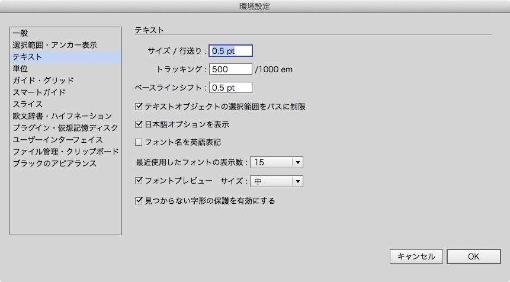Screen dimensions: 510x282
Task: Open 欧文辞書・ハイフネーション settings
Action: [x=62, y=116]
